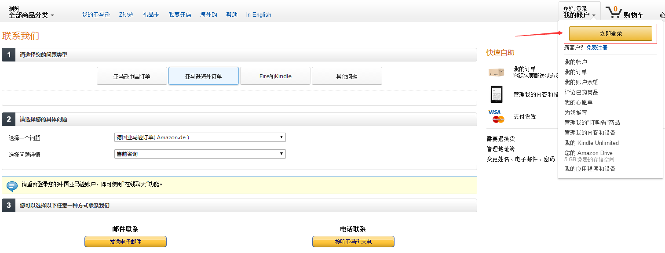This screenshot has height=253, width=665.
Task: Open 评论已购商品 in account menu
Action: coord(581,92)
